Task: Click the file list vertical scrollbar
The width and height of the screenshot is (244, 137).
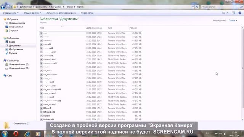Action: tap(242, 68)
